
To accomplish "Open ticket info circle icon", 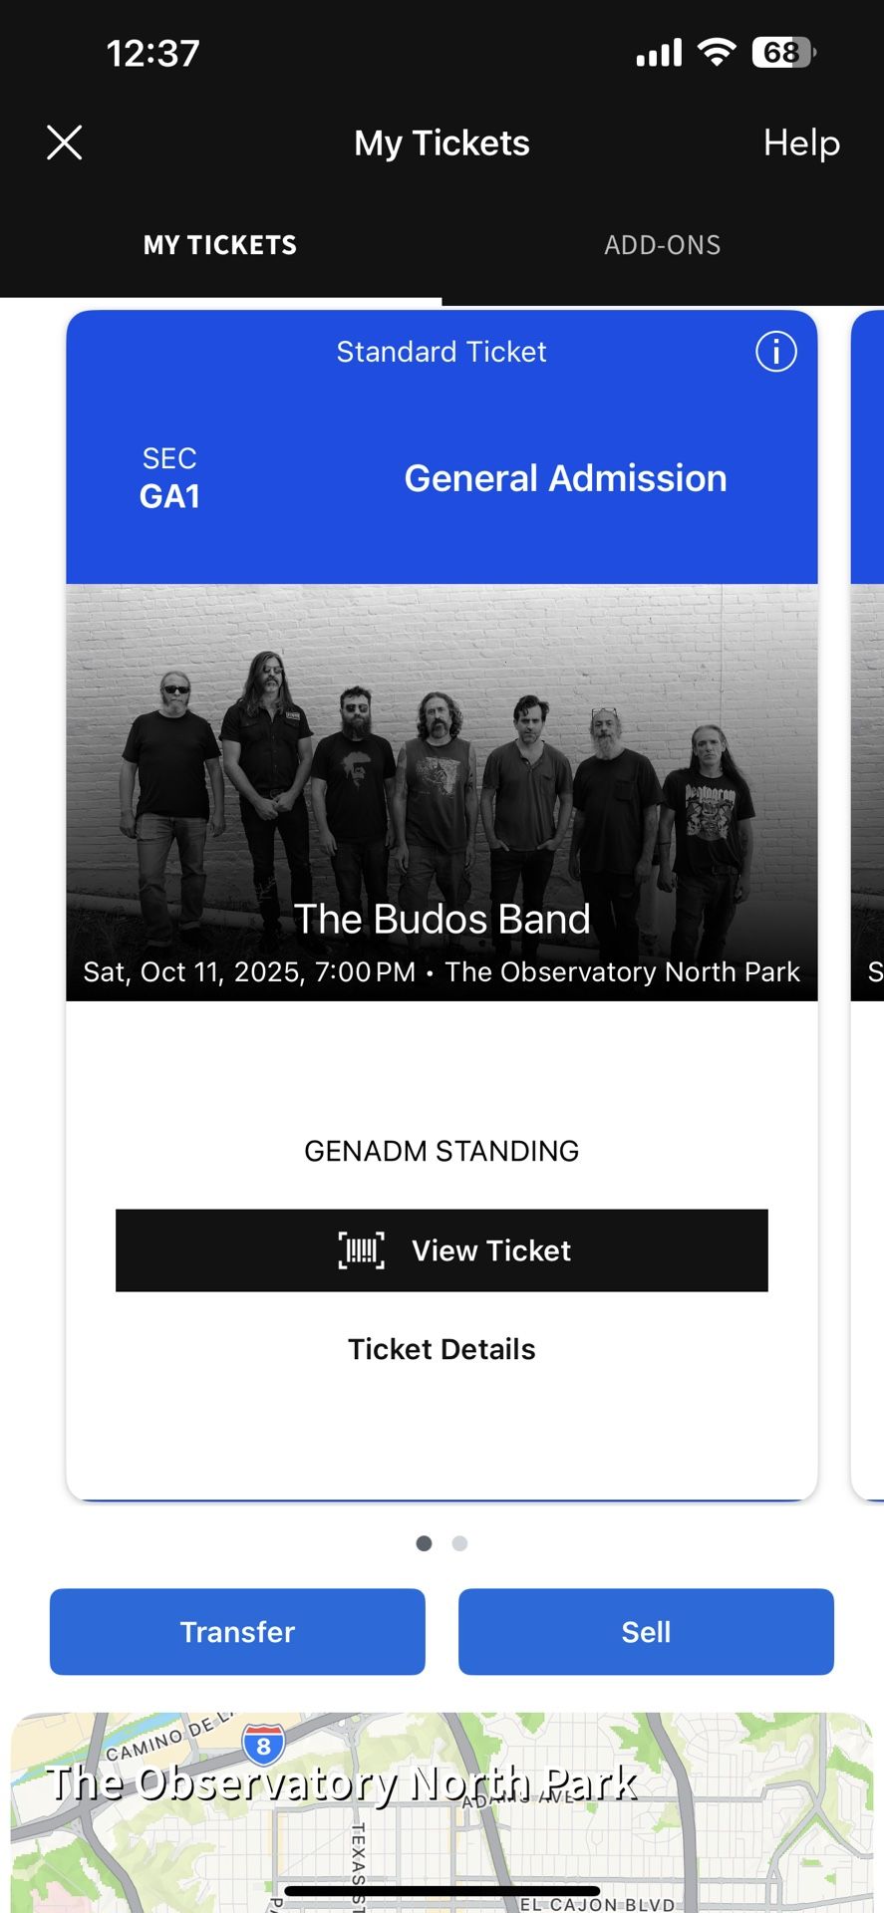I will click(775, 352).
